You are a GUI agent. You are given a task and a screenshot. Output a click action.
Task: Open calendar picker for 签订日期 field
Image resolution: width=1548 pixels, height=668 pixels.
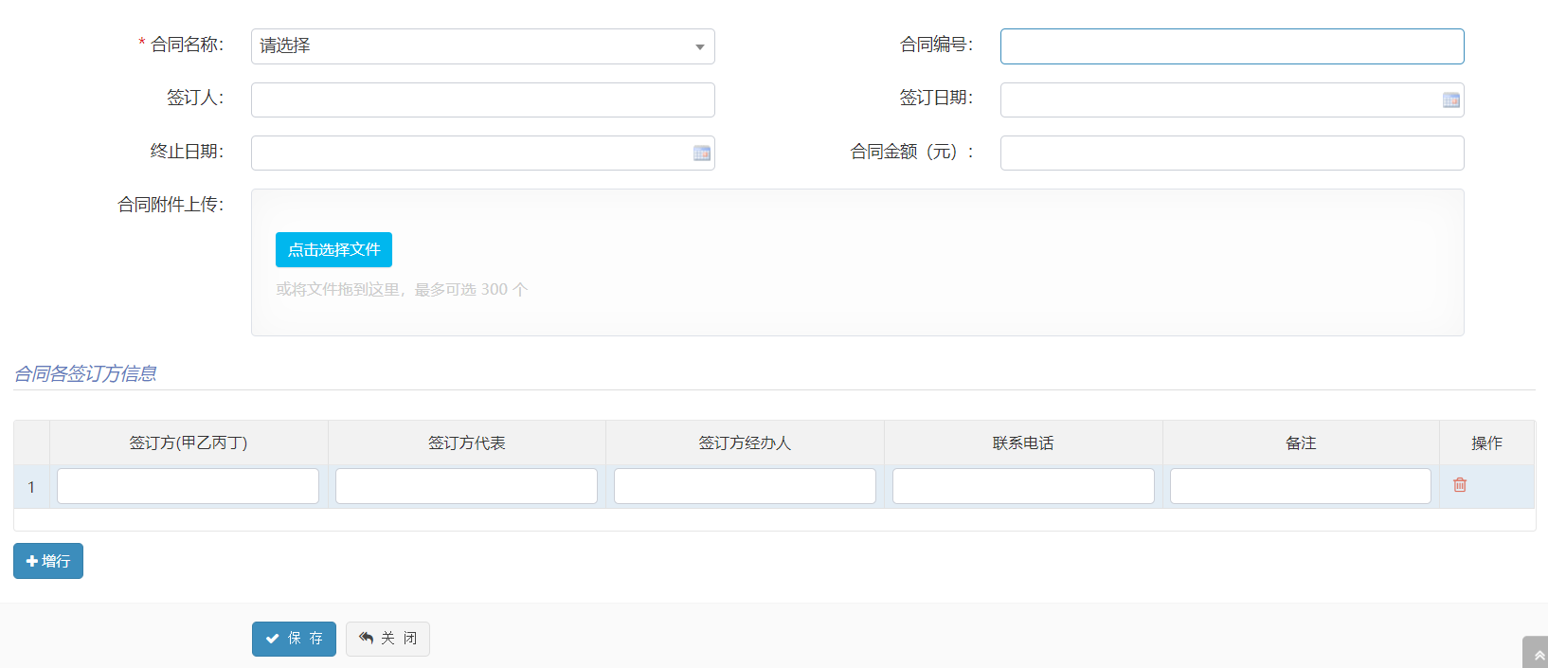(1450, 100)
